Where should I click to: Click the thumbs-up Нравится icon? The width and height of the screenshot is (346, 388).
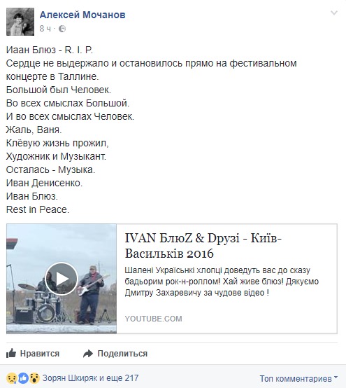pos(11,353)
